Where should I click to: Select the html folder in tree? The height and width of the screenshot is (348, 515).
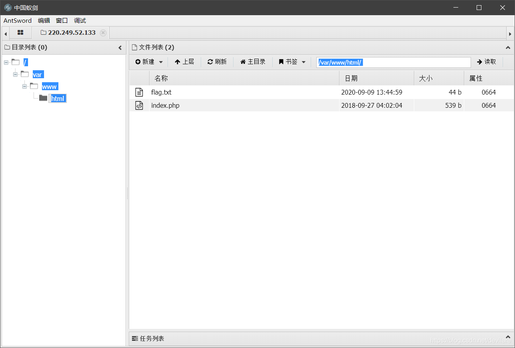[x=58, y=99]
